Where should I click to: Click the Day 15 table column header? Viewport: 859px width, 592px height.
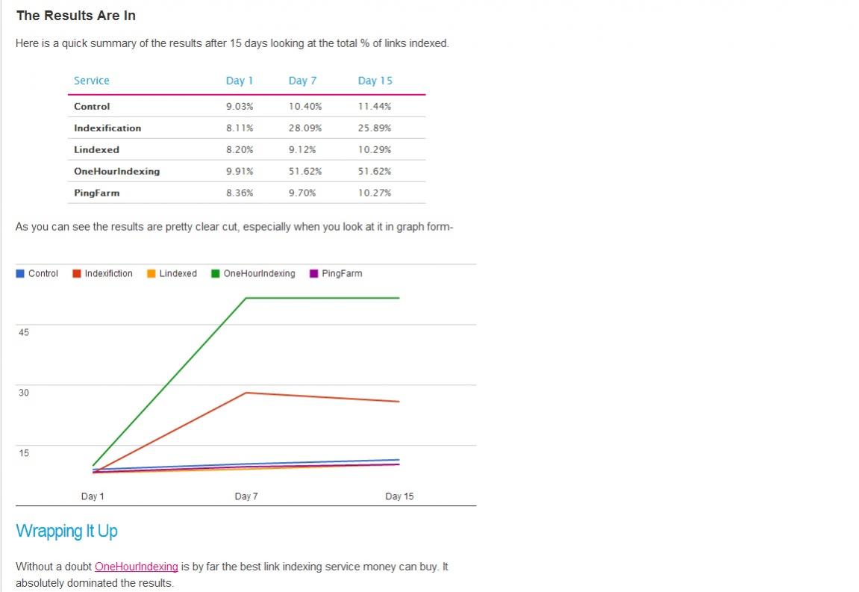(x=375, y=81)
